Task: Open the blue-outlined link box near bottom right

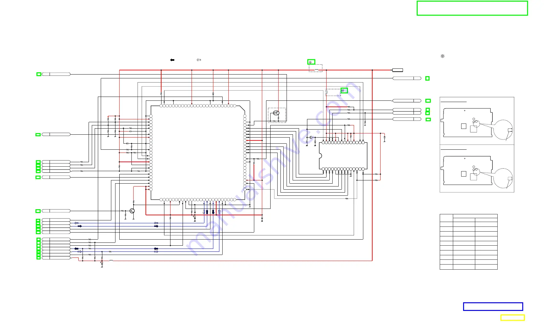Action: (493, 306)
